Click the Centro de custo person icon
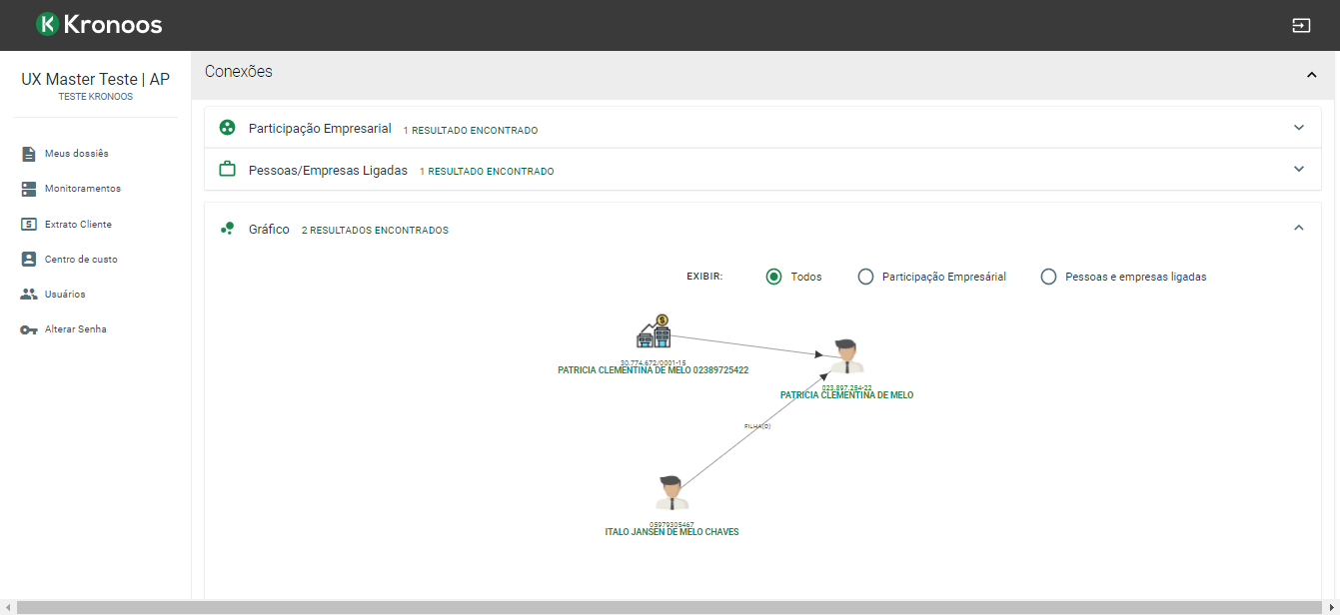The height and width of the screenshot is (615, 1340). coord(29,260)
